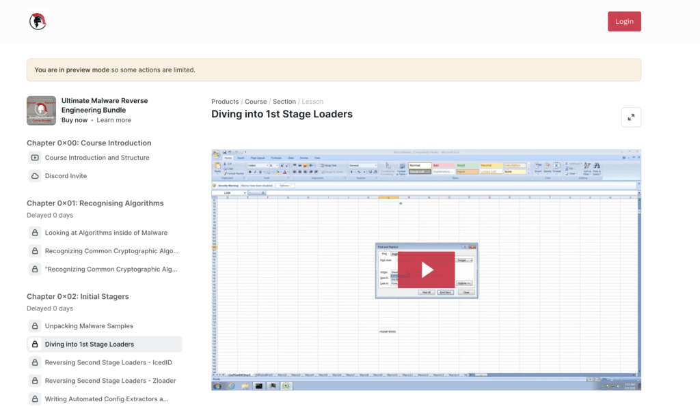Click lock icon beside Unpacking Malware Samples
700x406 pixels.
coord(35,326)
